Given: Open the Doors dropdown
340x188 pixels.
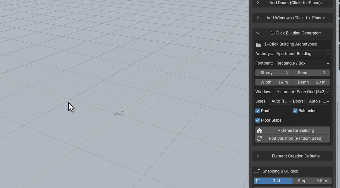Looking at the screenshot, I should (318, 101).
